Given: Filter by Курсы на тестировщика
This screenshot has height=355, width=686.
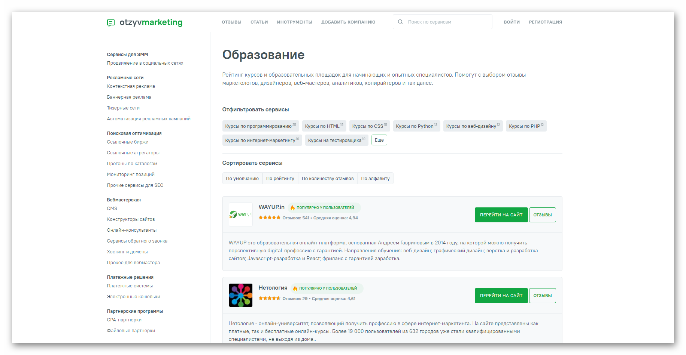Looking at the screenshot, I should (x=337, y=140).
